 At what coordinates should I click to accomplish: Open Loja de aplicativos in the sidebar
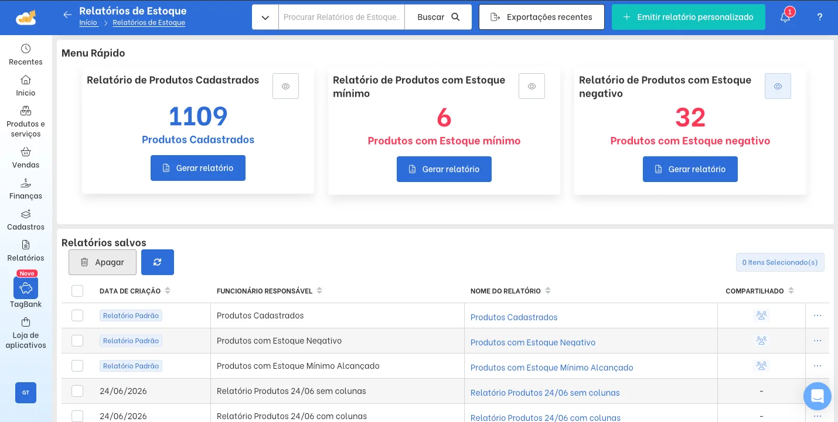click(x=26, y=333)
